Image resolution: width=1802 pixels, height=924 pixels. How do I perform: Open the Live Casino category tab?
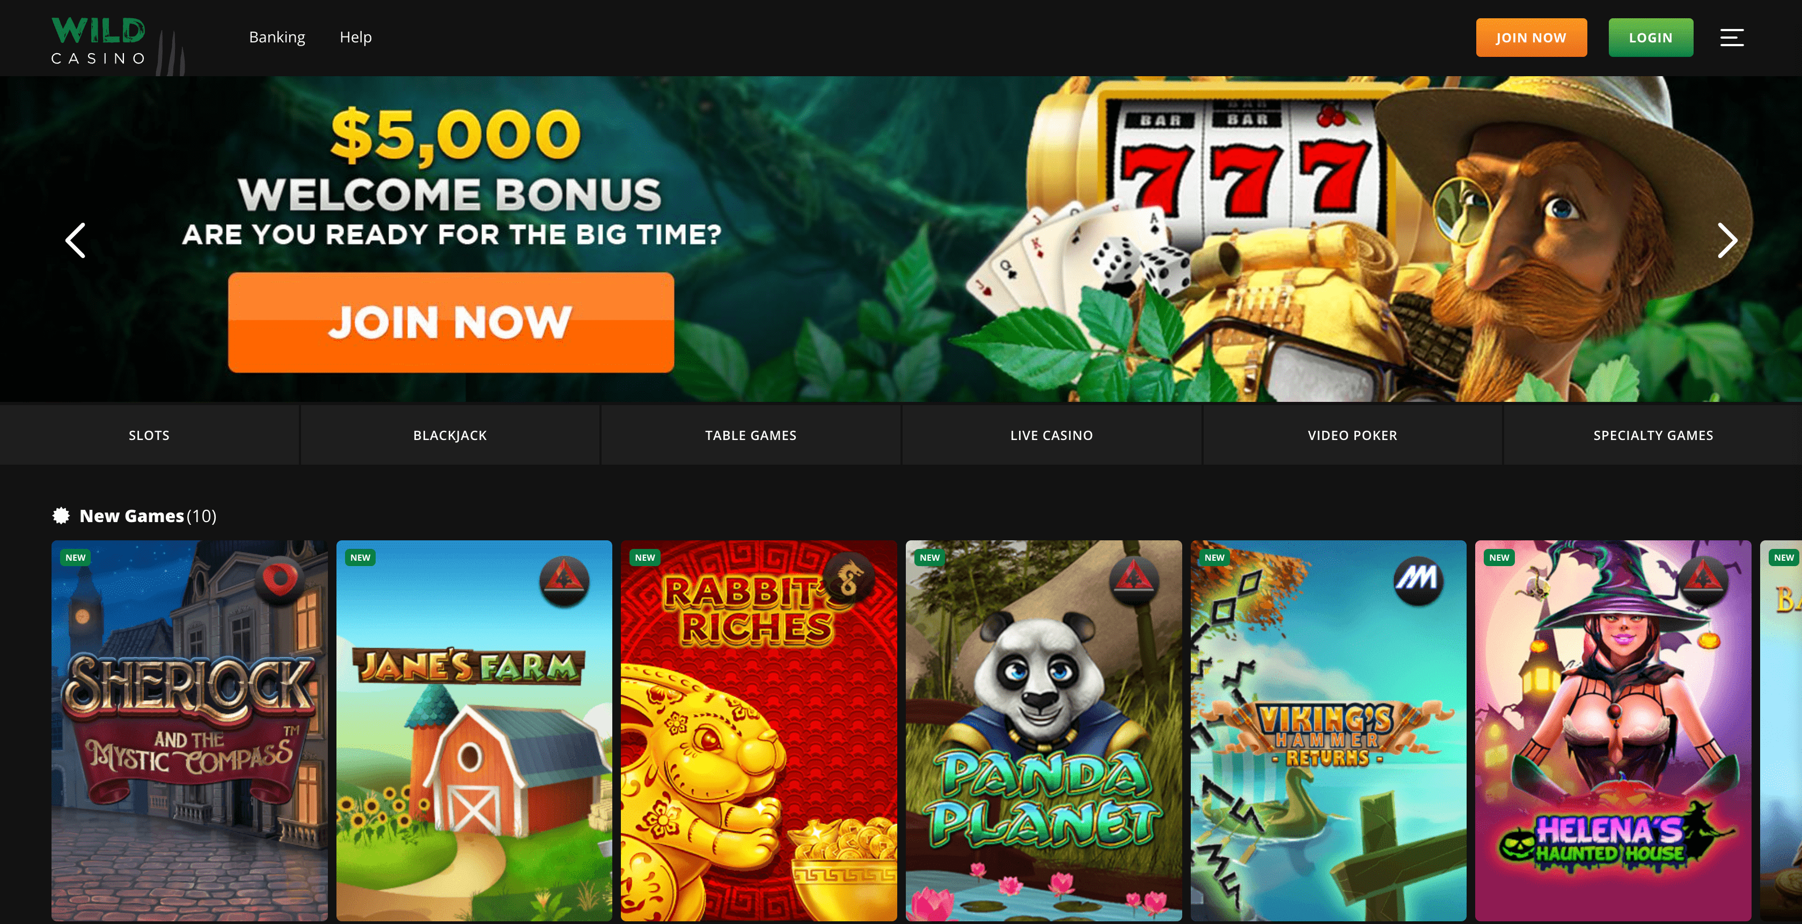click(x=1051, y=435)
